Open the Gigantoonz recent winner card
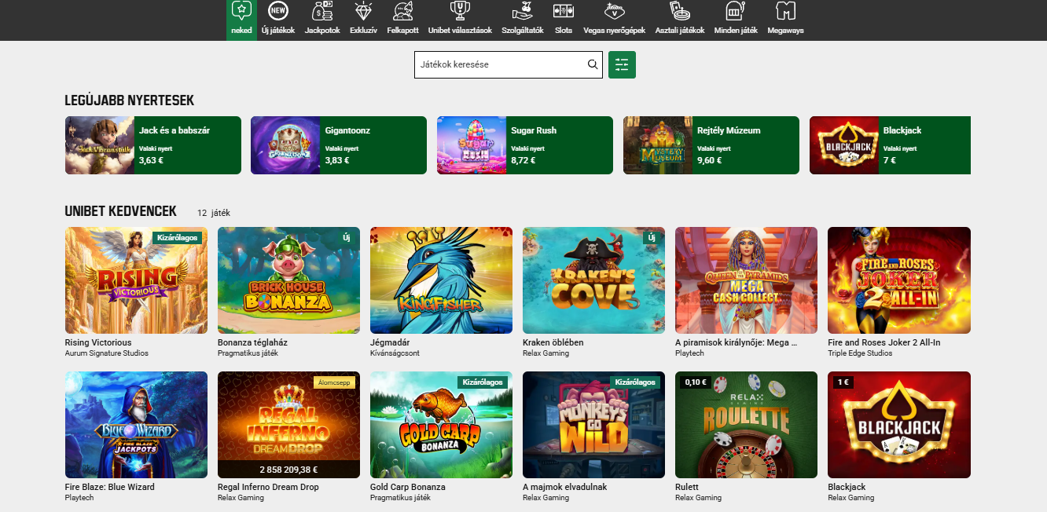This screenshot has height=512, width=1047. coord(339,145)
